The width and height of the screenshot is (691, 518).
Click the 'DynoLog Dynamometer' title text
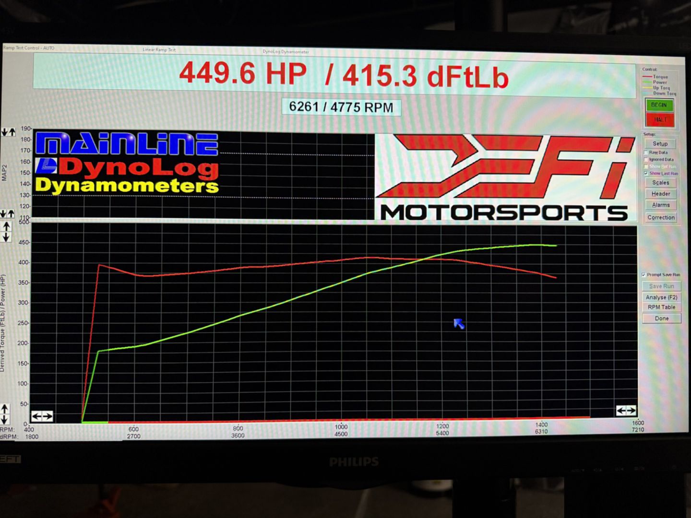click(286, 52)
